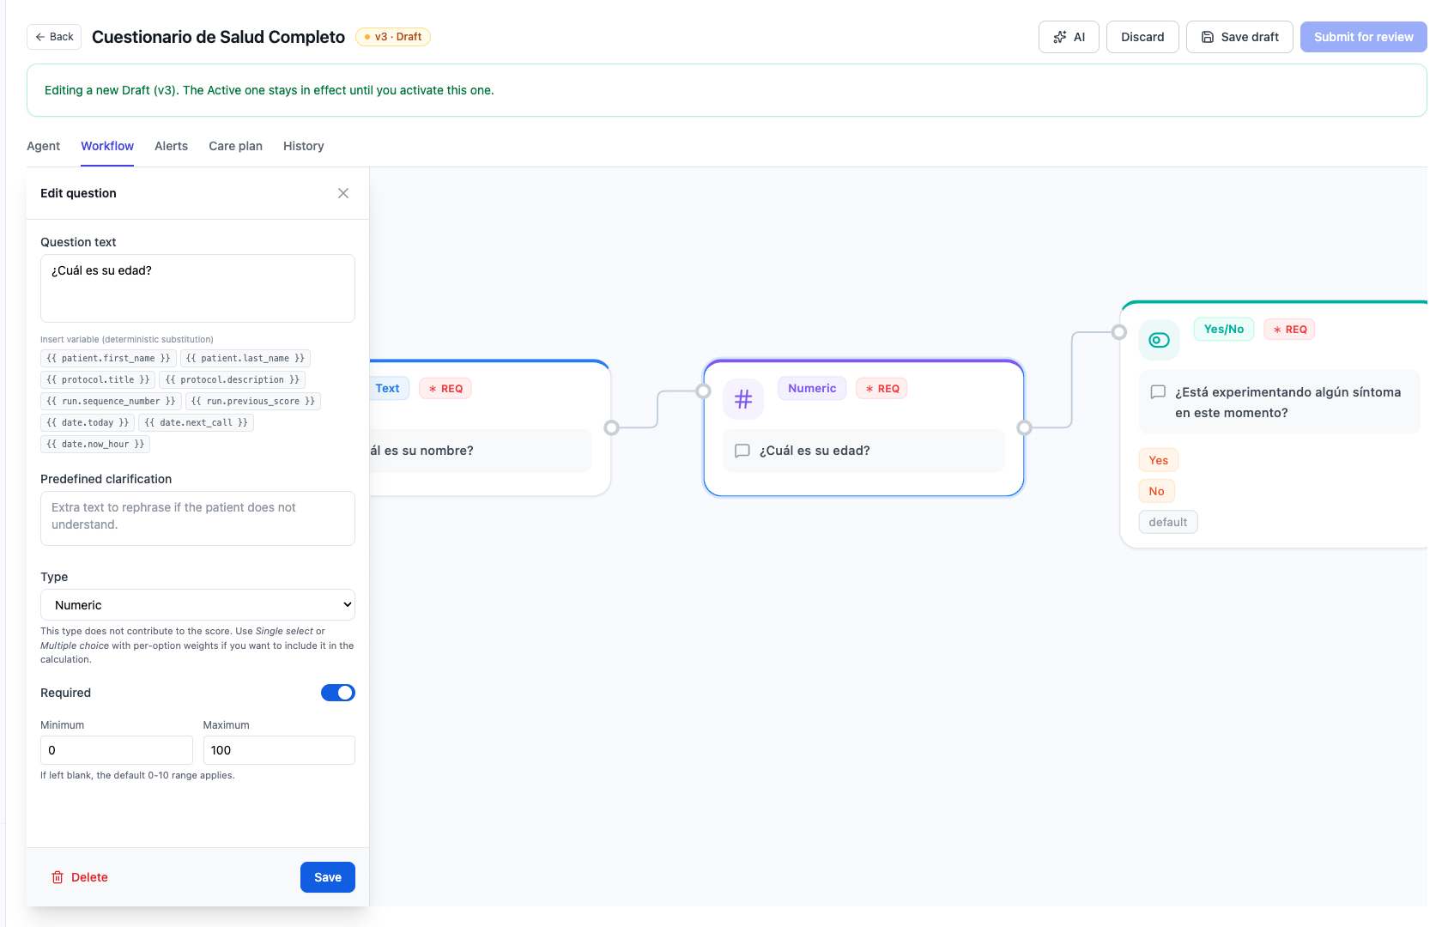1448x927 pixels.
Task: Click REQ badge on Text node
Action: 445,389
